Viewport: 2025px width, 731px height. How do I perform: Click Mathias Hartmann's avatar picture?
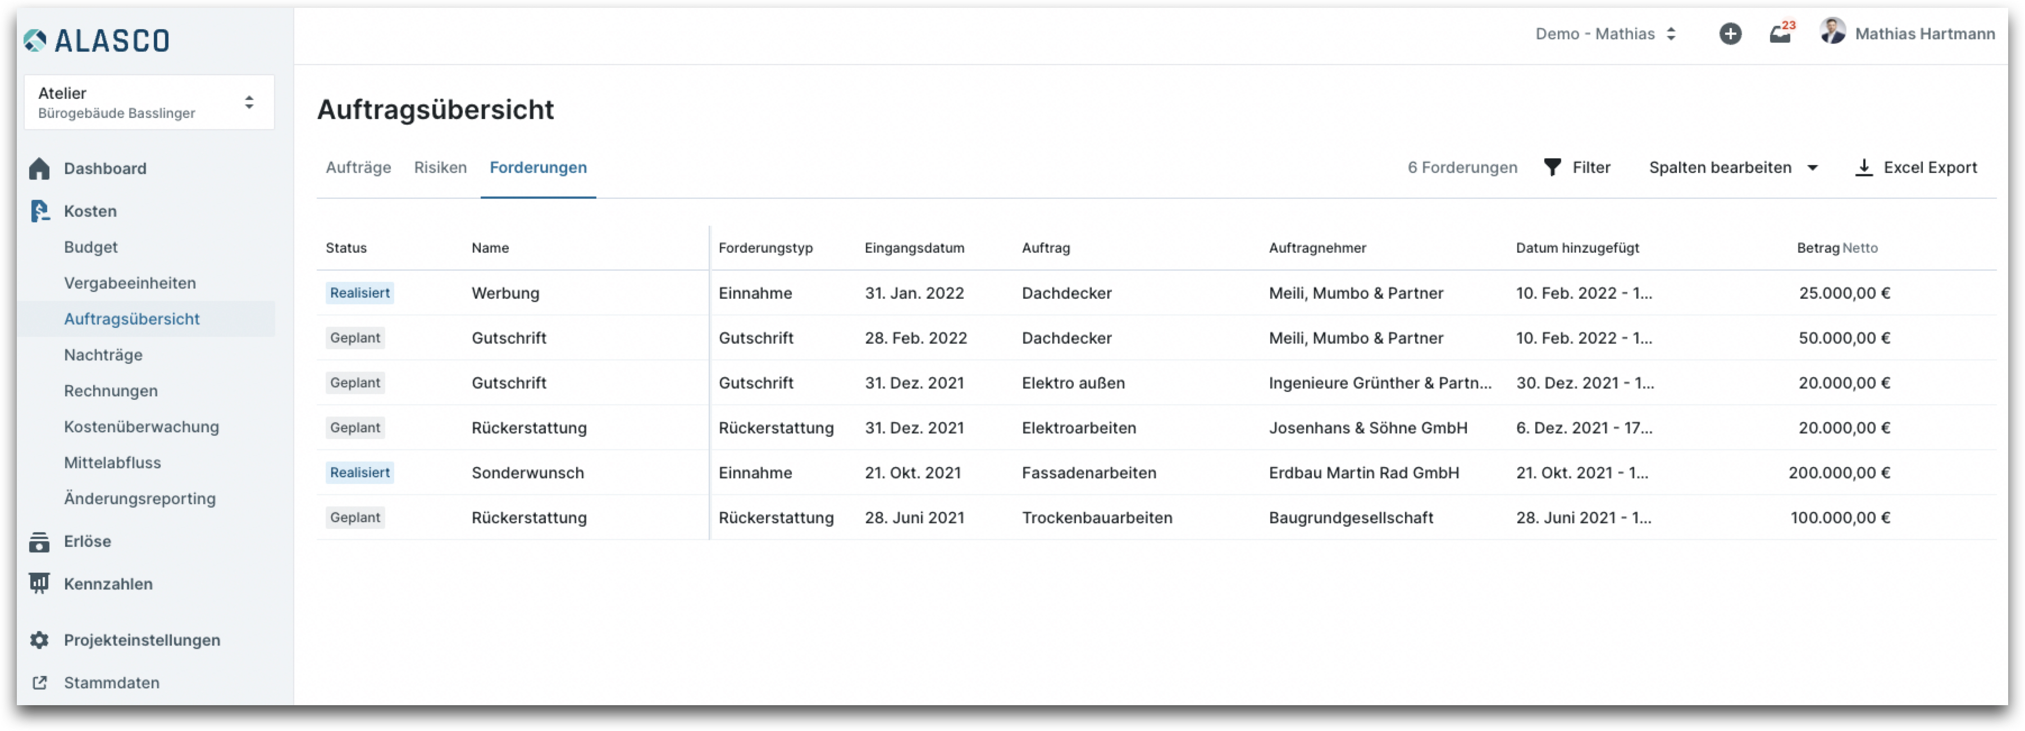[1832, 32]
